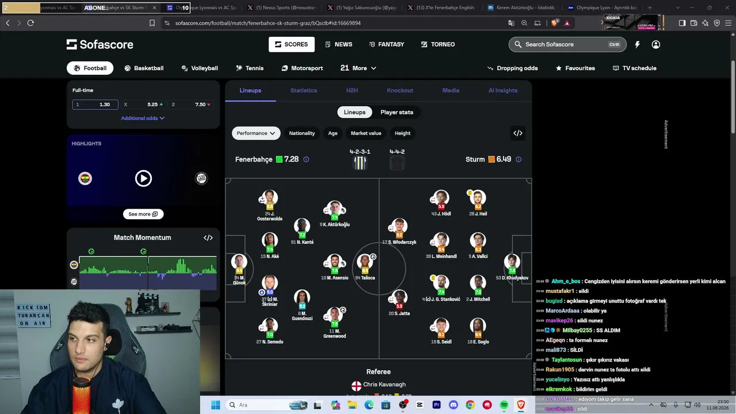Select the away win odds 7.50
736x414 pixels.
[x=191, y=105]
